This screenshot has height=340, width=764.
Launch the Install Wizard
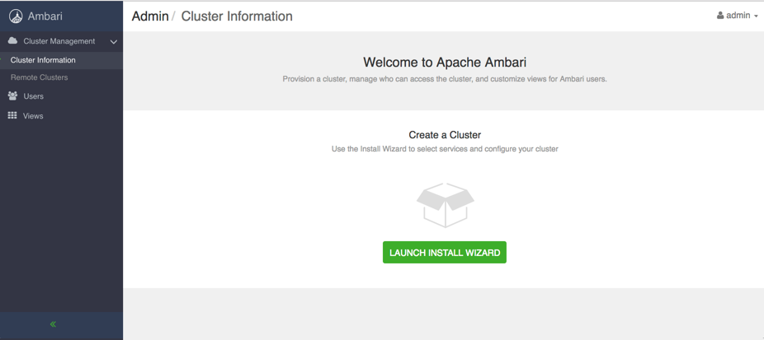point(445,253)
